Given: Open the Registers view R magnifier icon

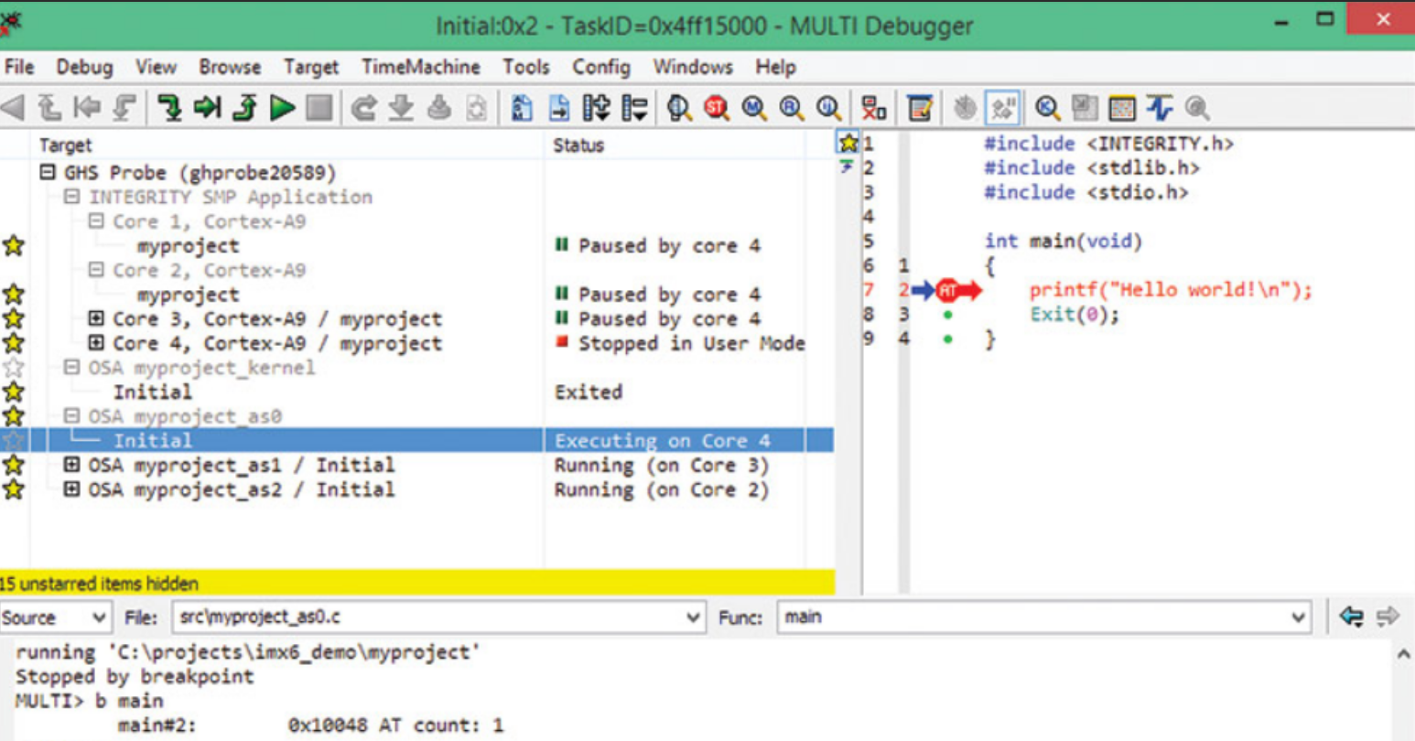Looking at the screenshot, I should pos(792,108).
